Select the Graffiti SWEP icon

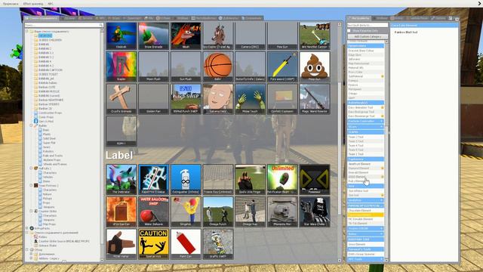218,243
